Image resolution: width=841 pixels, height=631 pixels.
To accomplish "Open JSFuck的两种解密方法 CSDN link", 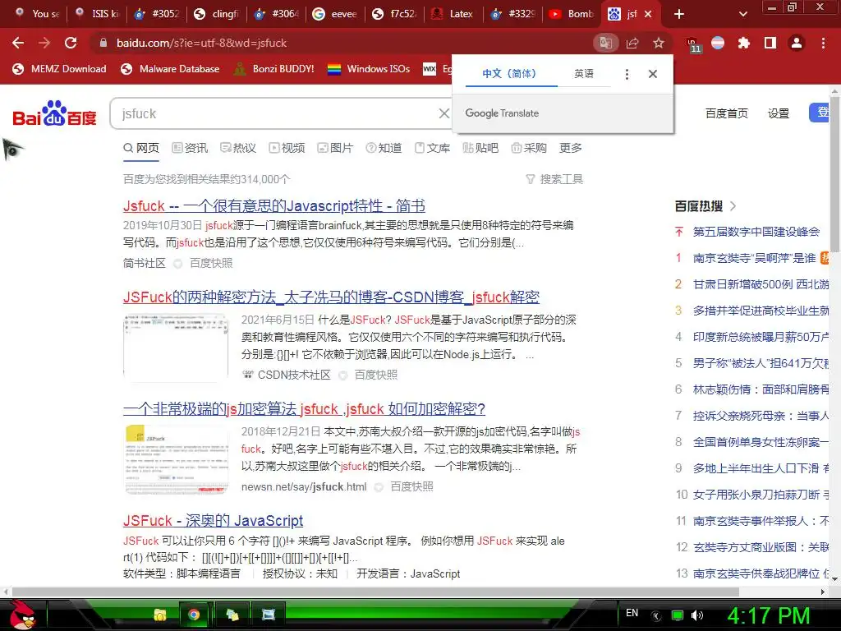I will tap(331, 297).
